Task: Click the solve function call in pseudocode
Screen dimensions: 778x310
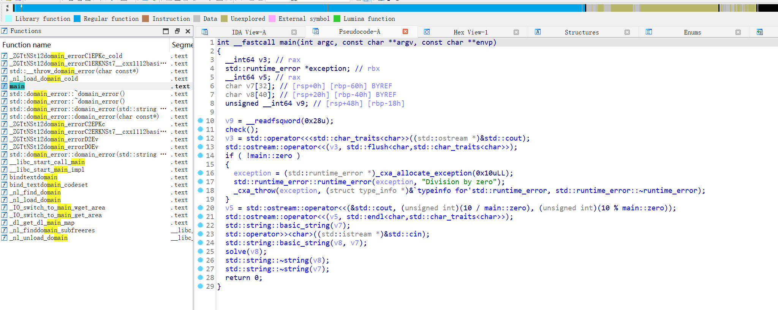Action: [x=236, y=252]
